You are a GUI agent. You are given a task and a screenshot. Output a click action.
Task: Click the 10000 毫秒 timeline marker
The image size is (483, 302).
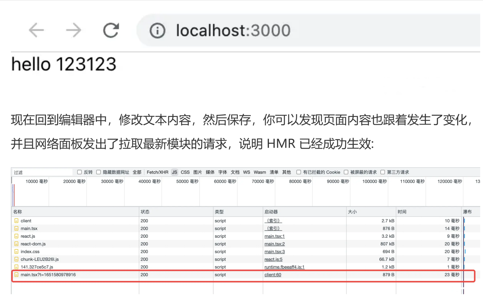tap(36, 181)
